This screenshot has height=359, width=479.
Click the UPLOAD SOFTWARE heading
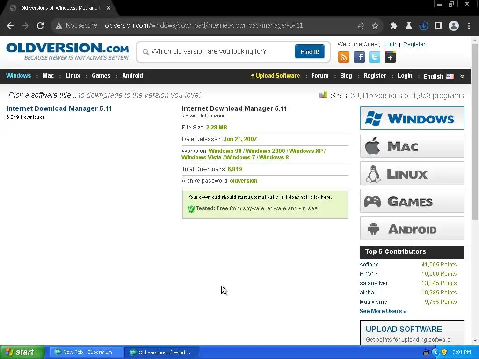[x=404, y=329]
